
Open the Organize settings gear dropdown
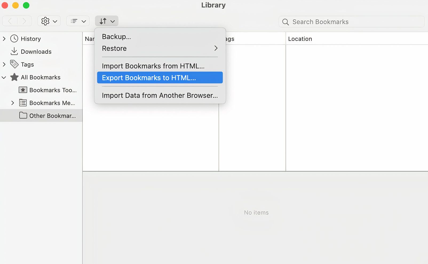coord(49,21)
